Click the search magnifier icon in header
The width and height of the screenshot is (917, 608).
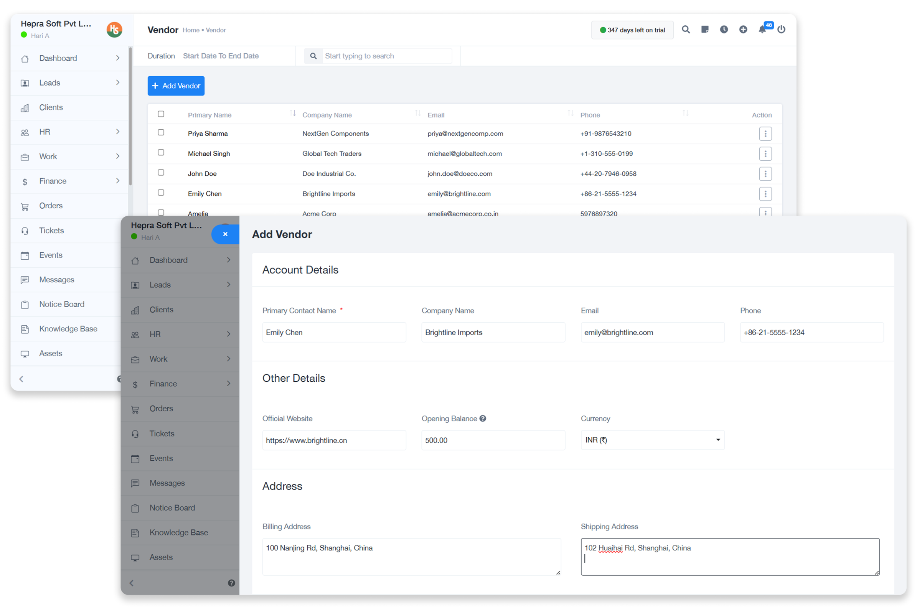click(x=686, y=30)
